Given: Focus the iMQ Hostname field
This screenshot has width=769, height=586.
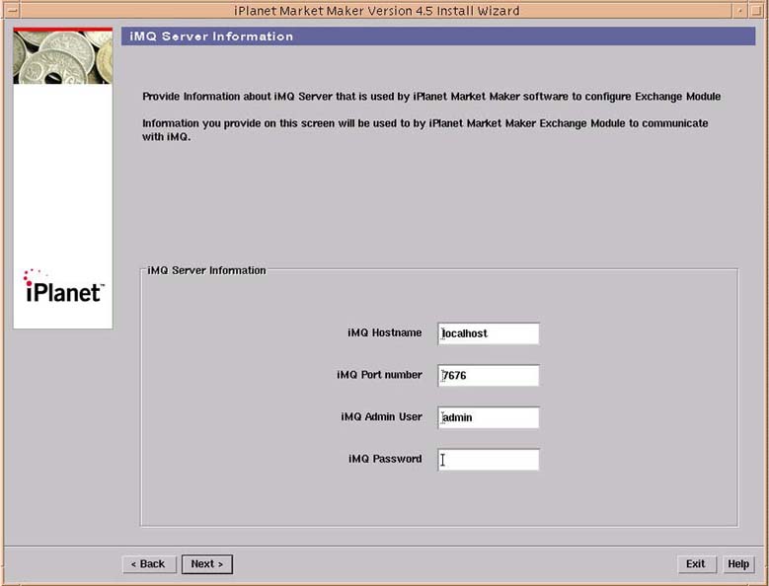Looking at the screenshot, I should (489, 333).
